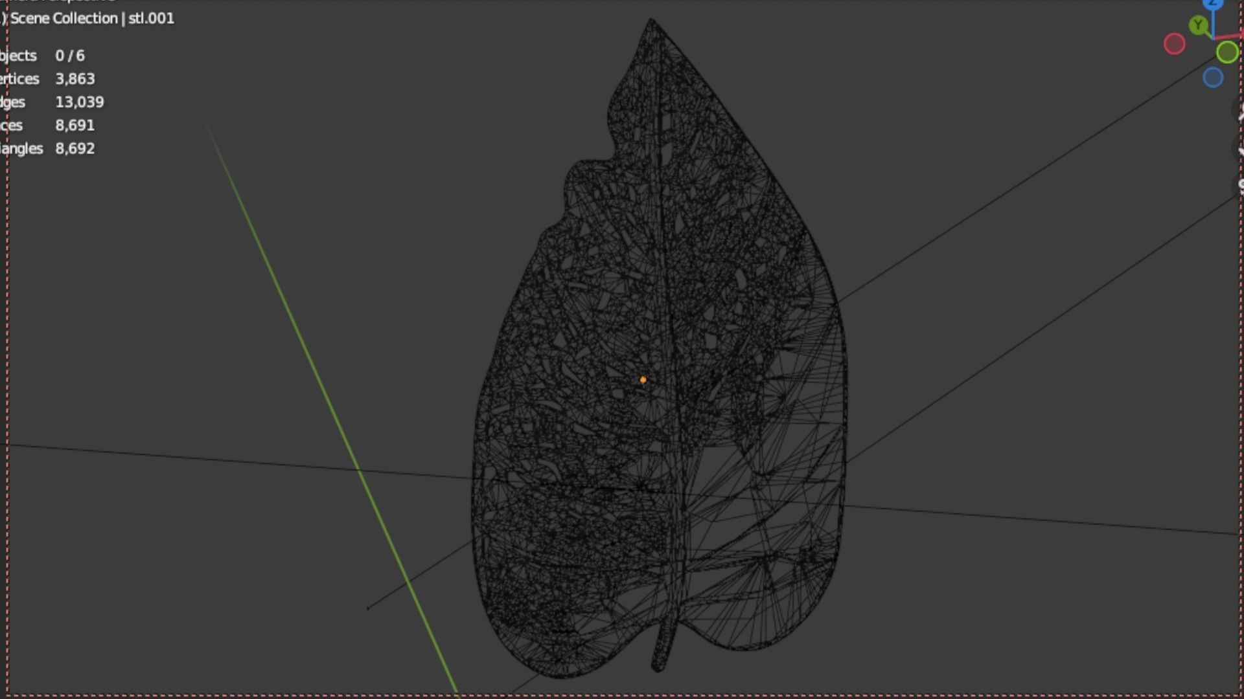Viewport: 1244px width, 699px height.
Task: Click the green Y axis gizmo handle
Action: pos(1199,26)
